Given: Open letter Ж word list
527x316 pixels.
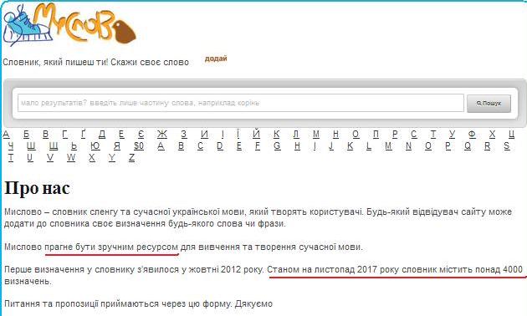Looking at the screenshot, I should pos(162,135).
